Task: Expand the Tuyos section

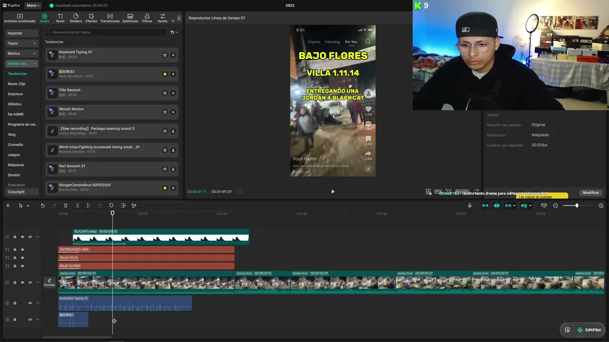Action: (x=21, y=43)
